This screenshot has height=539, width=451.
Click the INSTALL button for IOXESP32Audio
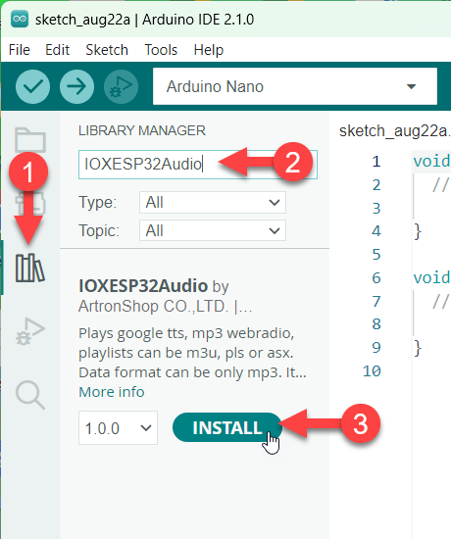coord(227,427)
